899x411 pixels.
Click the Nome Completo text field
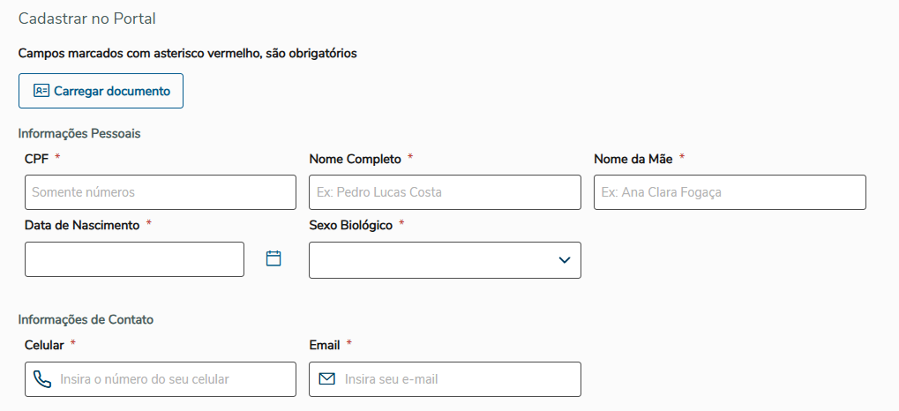[x=445, y=192]
